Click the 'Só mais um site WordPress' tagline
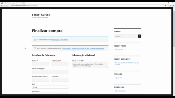 coord(40,17)
